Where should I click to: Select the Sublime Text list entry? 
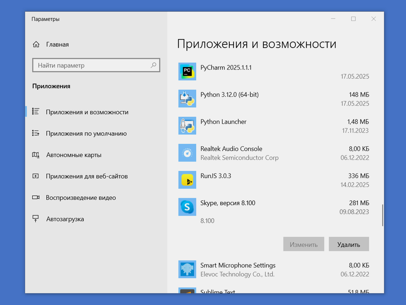click(x=274, y=290)
